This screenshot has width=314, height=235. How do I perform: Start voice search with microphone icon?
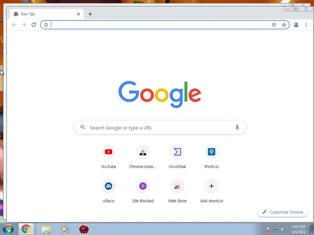(237, 128)
